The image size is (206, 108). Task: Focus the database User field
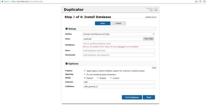tap(119, 50)
